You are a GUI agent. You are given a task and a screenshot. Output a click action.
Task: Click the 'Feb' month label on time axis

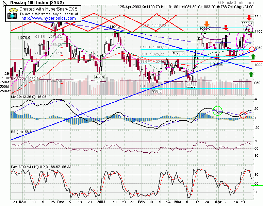pyautogui.click(x=141, y=202)
